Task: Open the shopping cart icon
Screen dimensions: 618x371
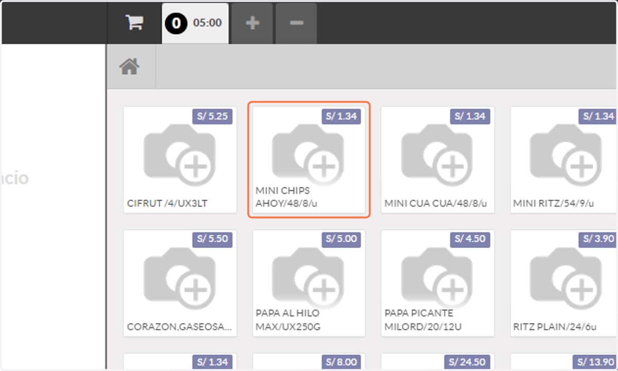Action: (x=134, y=23)
